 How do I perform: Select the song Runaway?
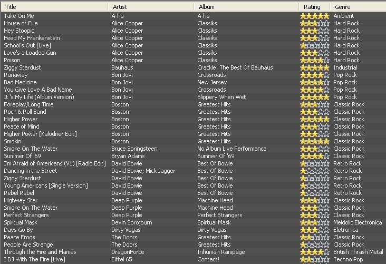16,75
